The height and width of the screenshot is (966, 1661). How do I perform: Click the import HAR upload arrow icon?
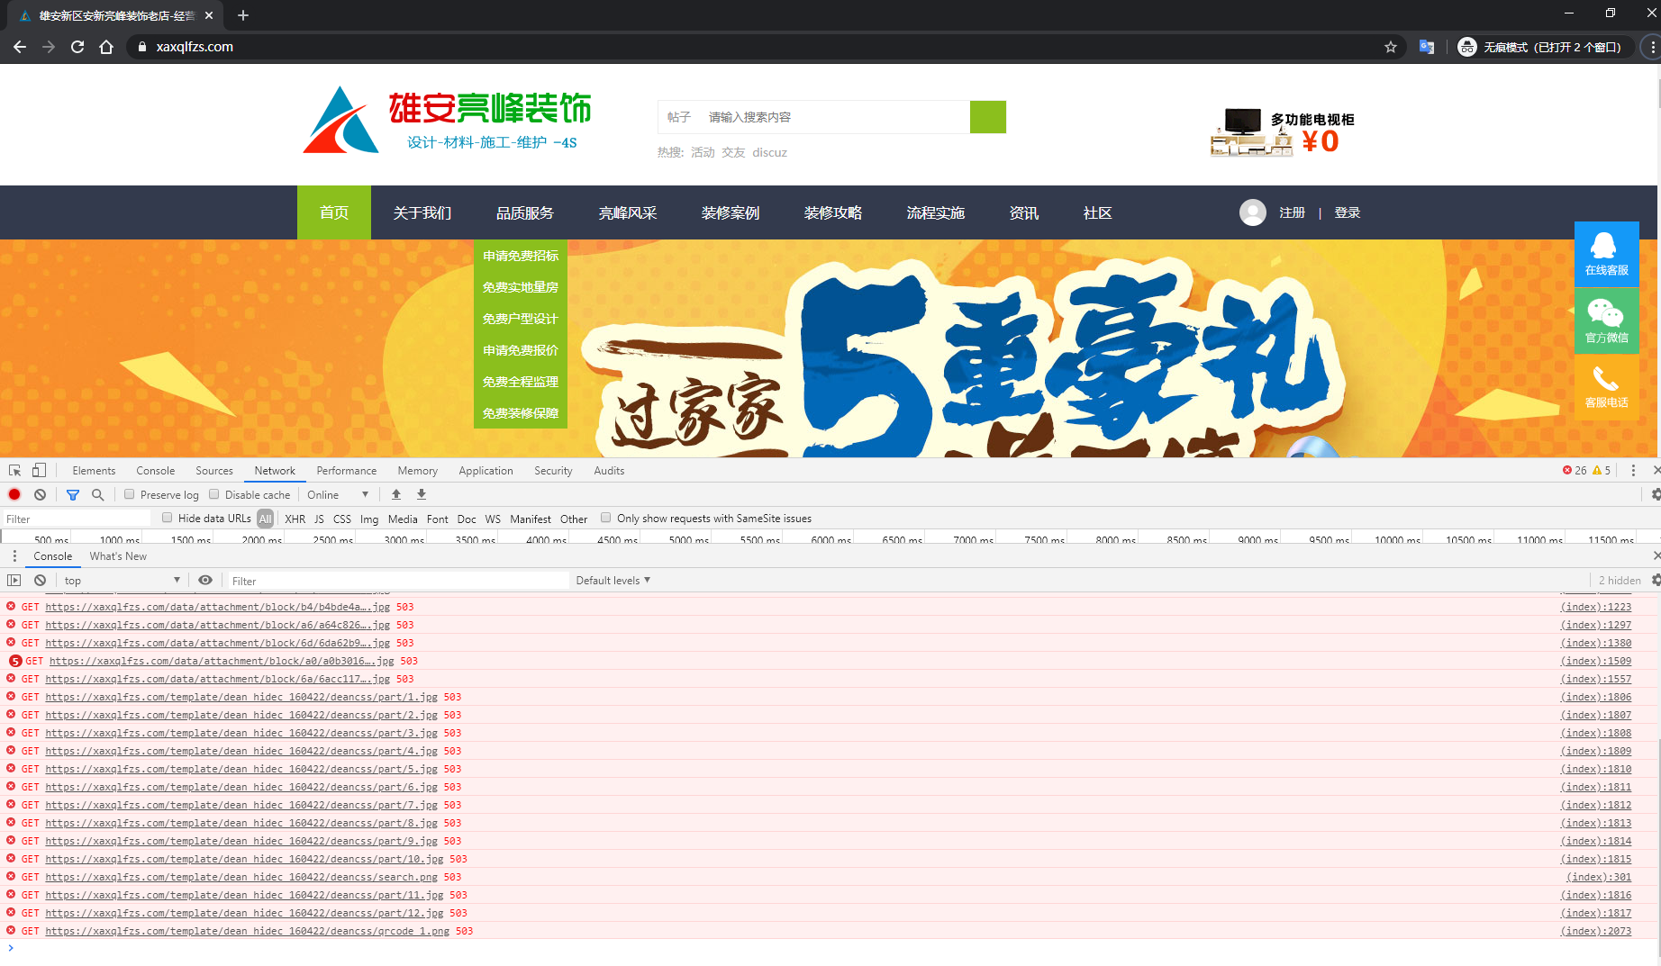[395, 494]
